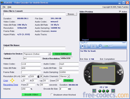Image resolution: width=130 pixels, height=99 pixels.
Task: Click the Encode By Size field
Action: 63,89
